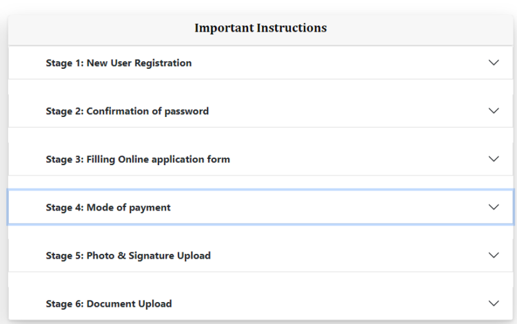Click the down arrow for Stage 2
Viewport: 517px width, 324px height.
pyautogui.click(x=493, y=111)
